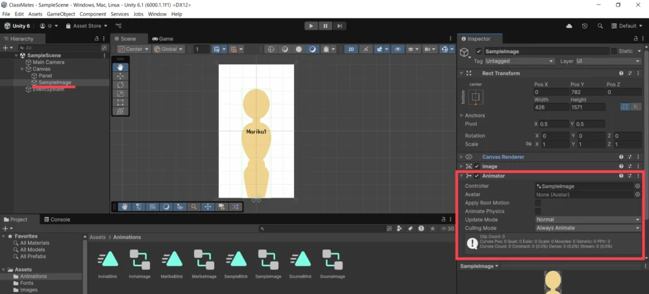
Task: Select the Hand tool in Scene overlay
Action: (x=121, y=67)
